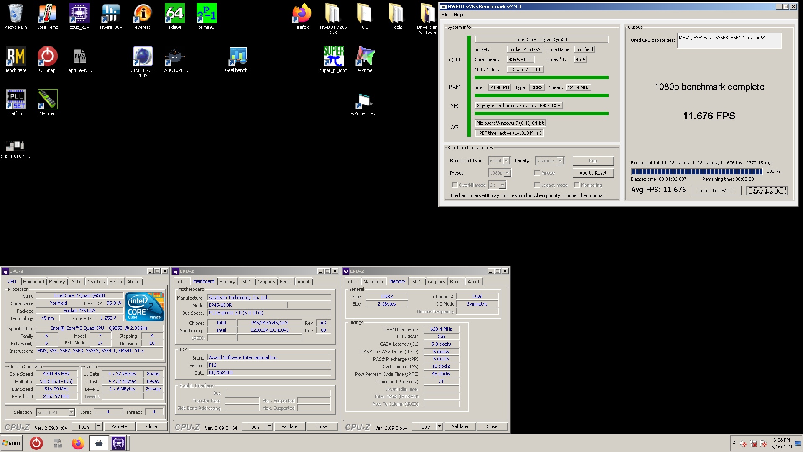The image size is (803, 452).
Task: Click Abort / Reset button
Action: 593,173
